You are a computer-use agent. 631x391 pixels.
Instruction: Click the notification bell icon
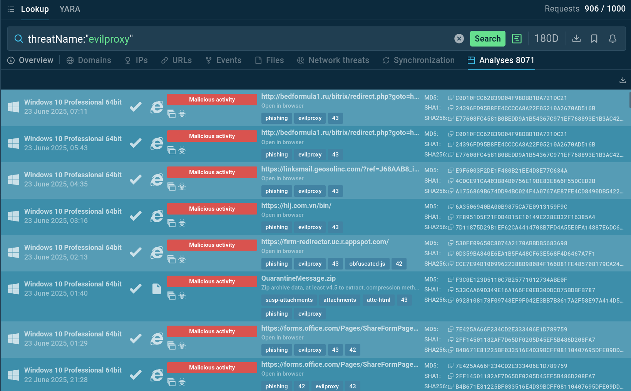(612, 38)
